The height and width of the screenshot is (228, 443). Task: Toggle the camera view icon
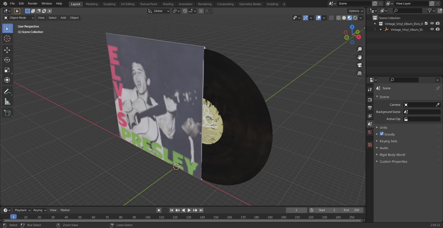359,65
